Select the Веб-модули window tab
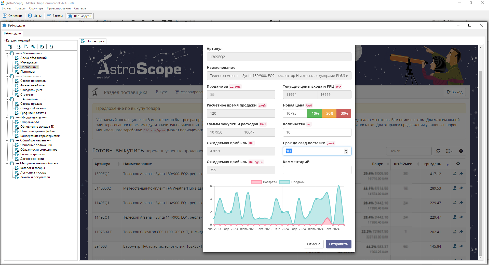The image size is (489, 265). pyautogui.click(x=12, y=33)
